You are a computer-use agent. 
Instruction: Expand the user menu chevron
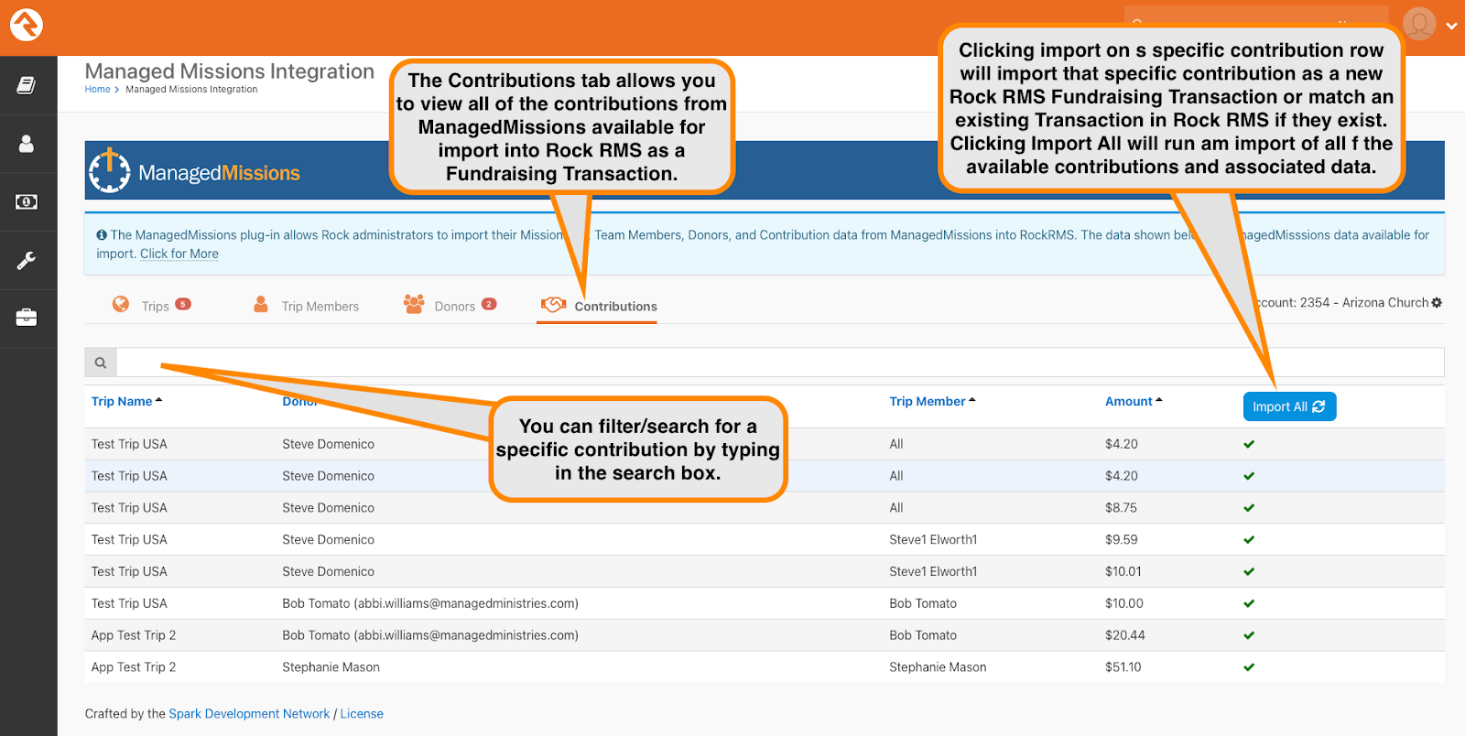pyautogui.click(x=1451, y=26)
